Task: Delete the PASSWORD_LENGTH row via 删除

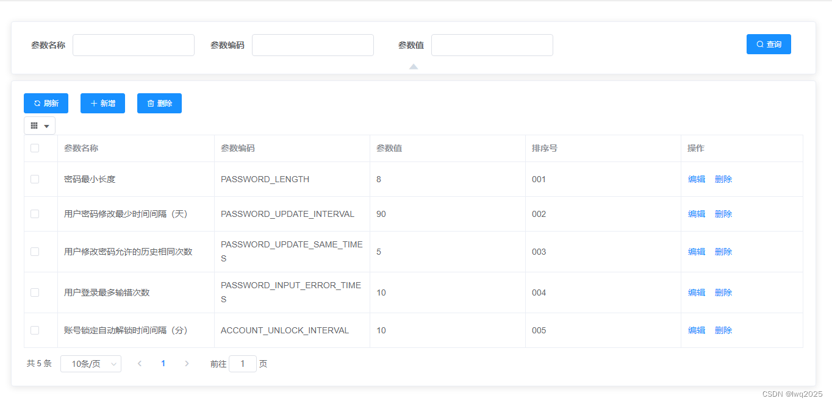Action: 723,179
